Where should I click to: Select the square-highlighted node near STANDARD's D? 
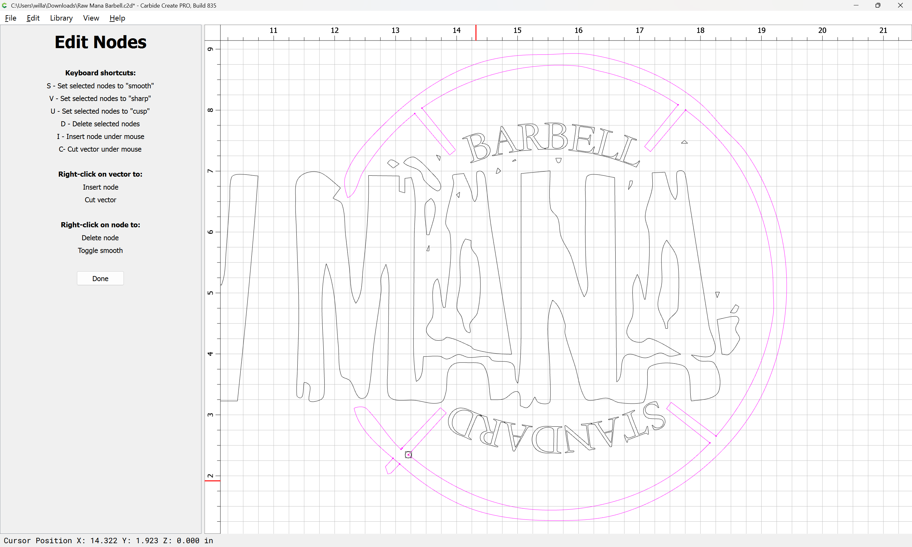coord(408,455)
